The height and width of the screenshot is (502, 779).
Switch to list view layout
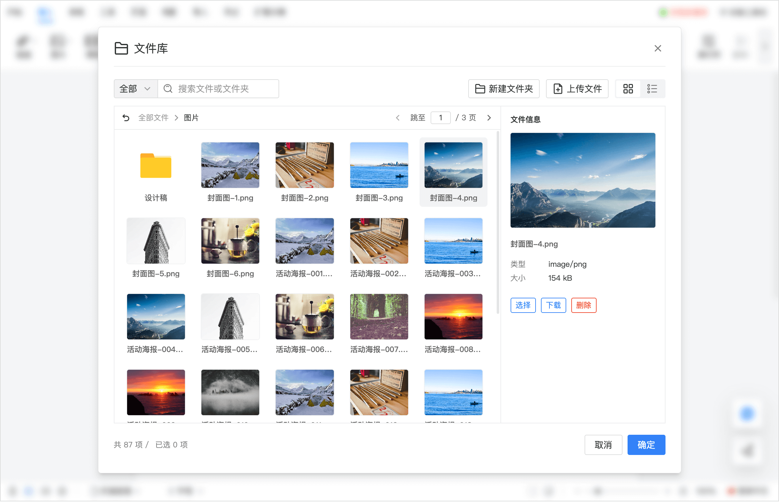652,88
